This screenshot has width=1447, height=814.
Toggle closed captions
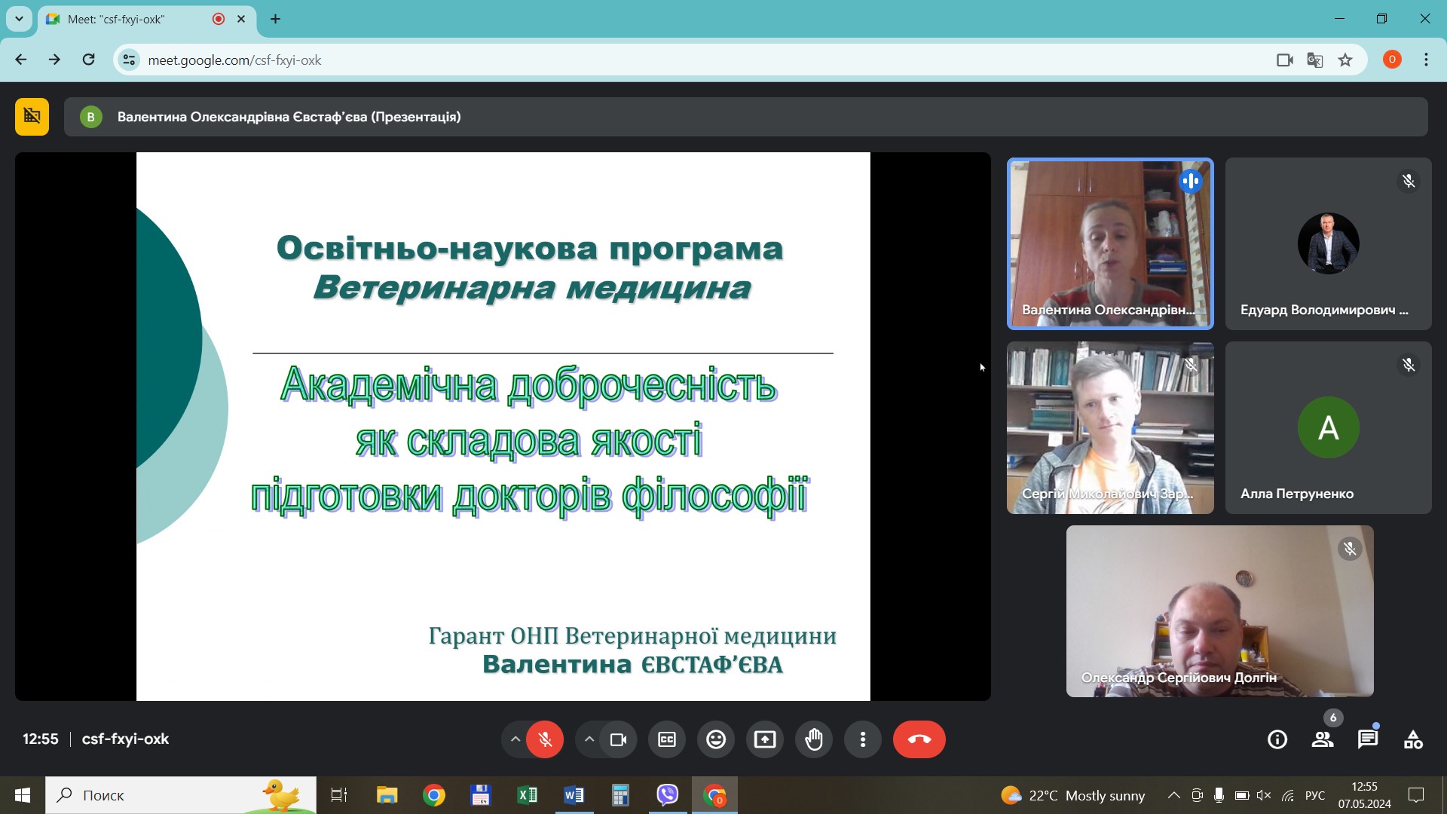point(667,739)
